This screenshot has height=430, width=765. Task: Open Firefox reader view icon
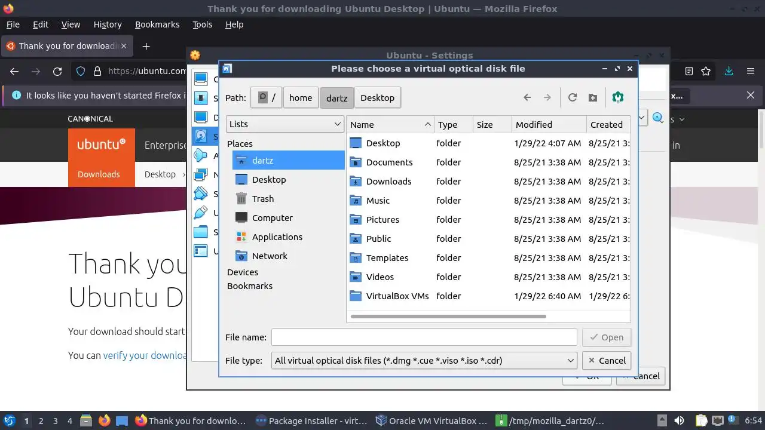click(689, 72)
